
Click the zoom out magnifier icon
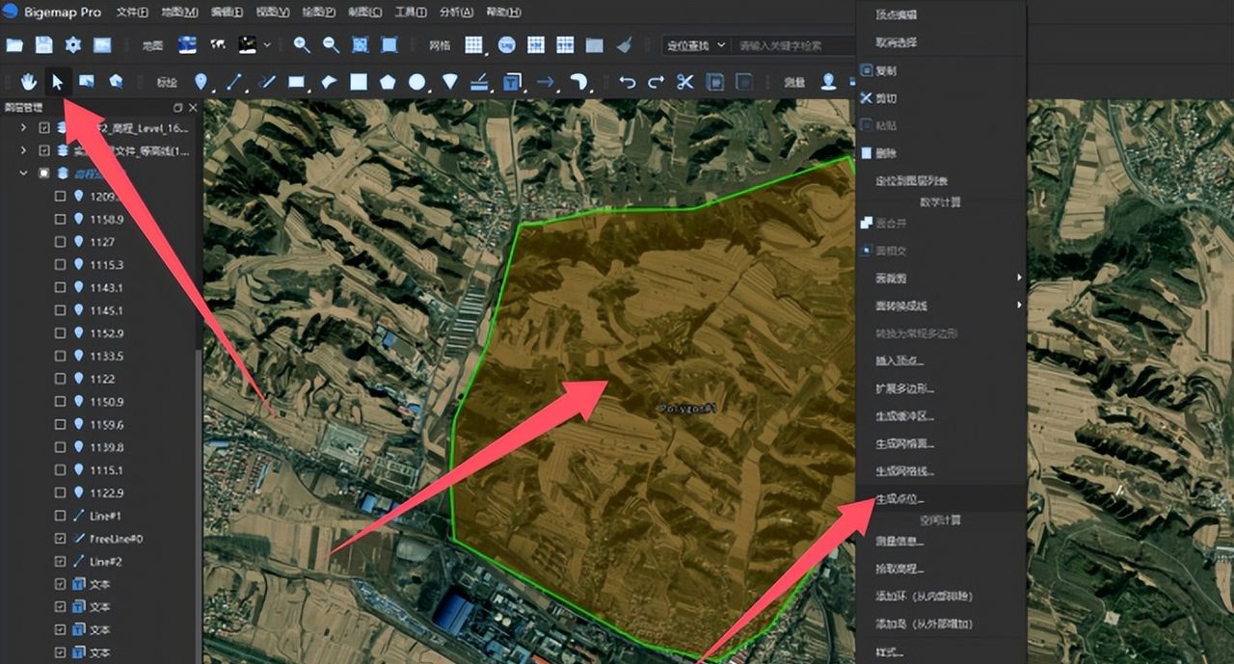tap(331, 44)
